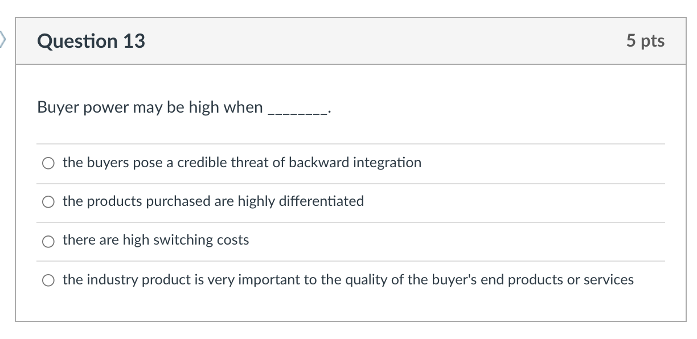Select the radio button for industry product importance option
The image size is (697, 339).
coord(48,280)
